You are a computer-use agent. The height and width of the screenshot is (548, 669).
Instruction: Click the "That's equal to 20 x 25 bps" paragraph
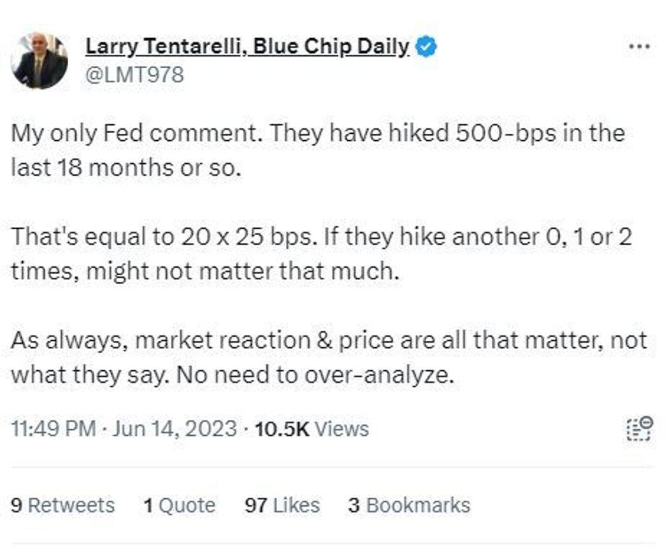click(321, 254)
